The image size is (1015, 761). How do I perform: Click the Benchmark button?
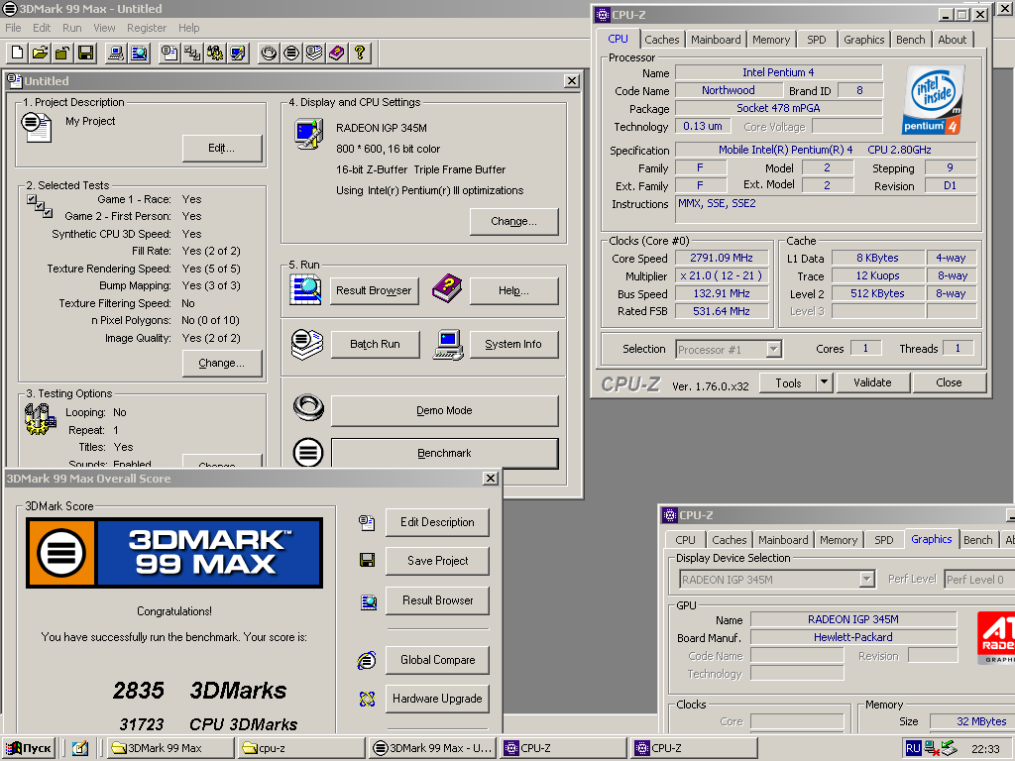(x=444, y=453)
